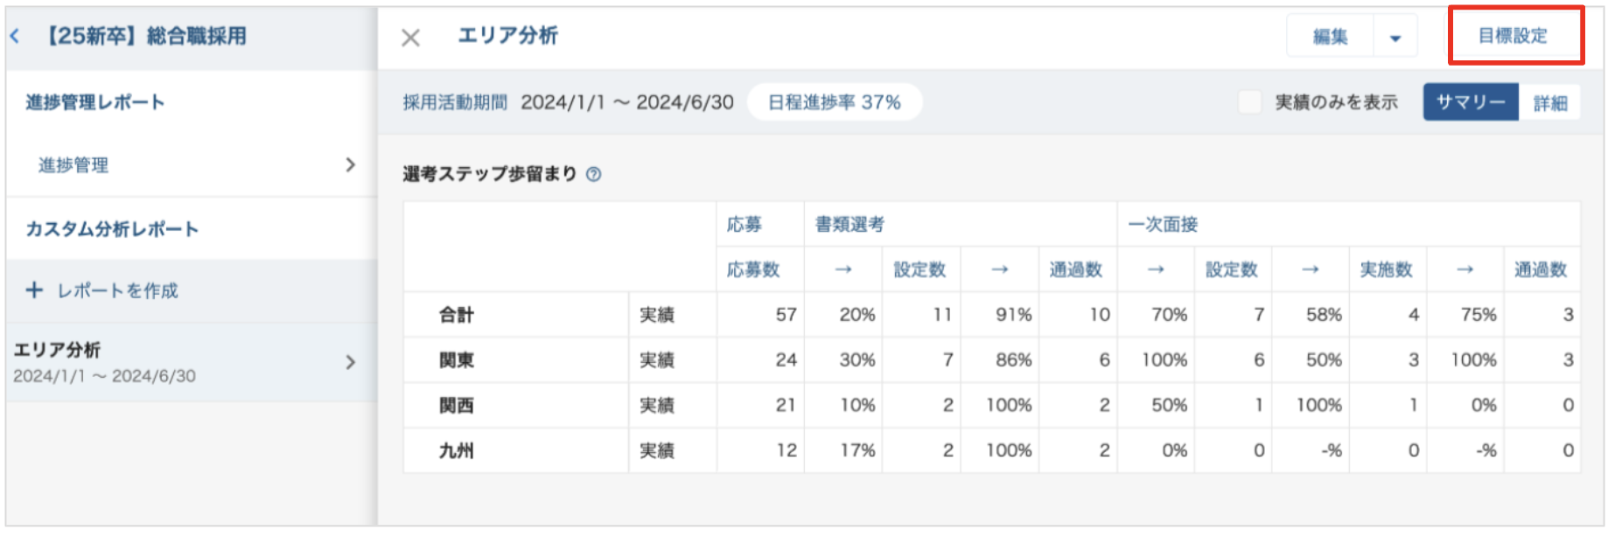The image size is (1615, 537).
Task: Click the plus icon for レポートを作成
Action: 34,289
